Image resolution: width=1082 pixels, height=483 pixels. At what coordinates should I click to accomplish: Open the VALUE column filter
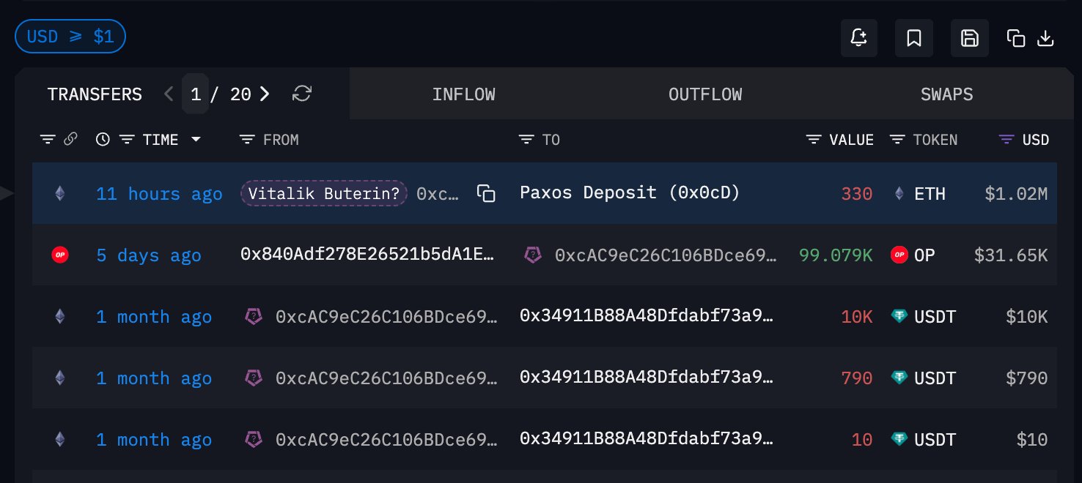(x=814, y=139)
